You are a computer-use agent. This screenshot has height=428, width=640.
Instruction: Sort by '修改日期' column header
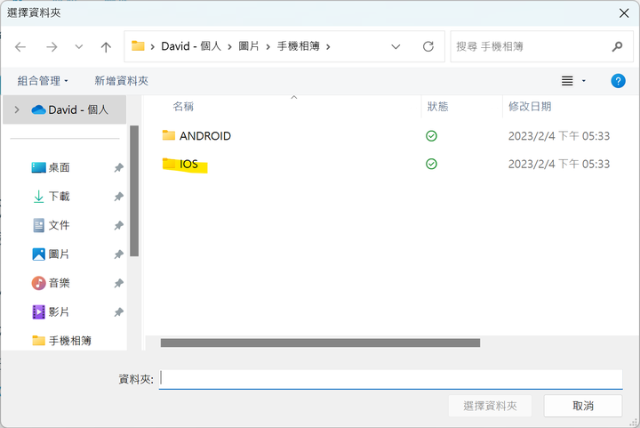point(530,107)
